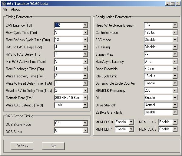
Task: Click the 'Timing Parameters' group title
Action: tap(19, 17)
